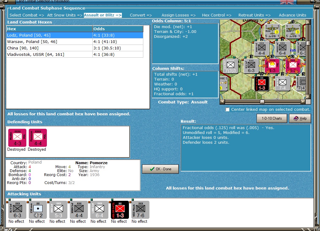The image size is (320, 231).
Task: Click the black 1-3 SS counter on map
Action: click(x=262, y=83)
